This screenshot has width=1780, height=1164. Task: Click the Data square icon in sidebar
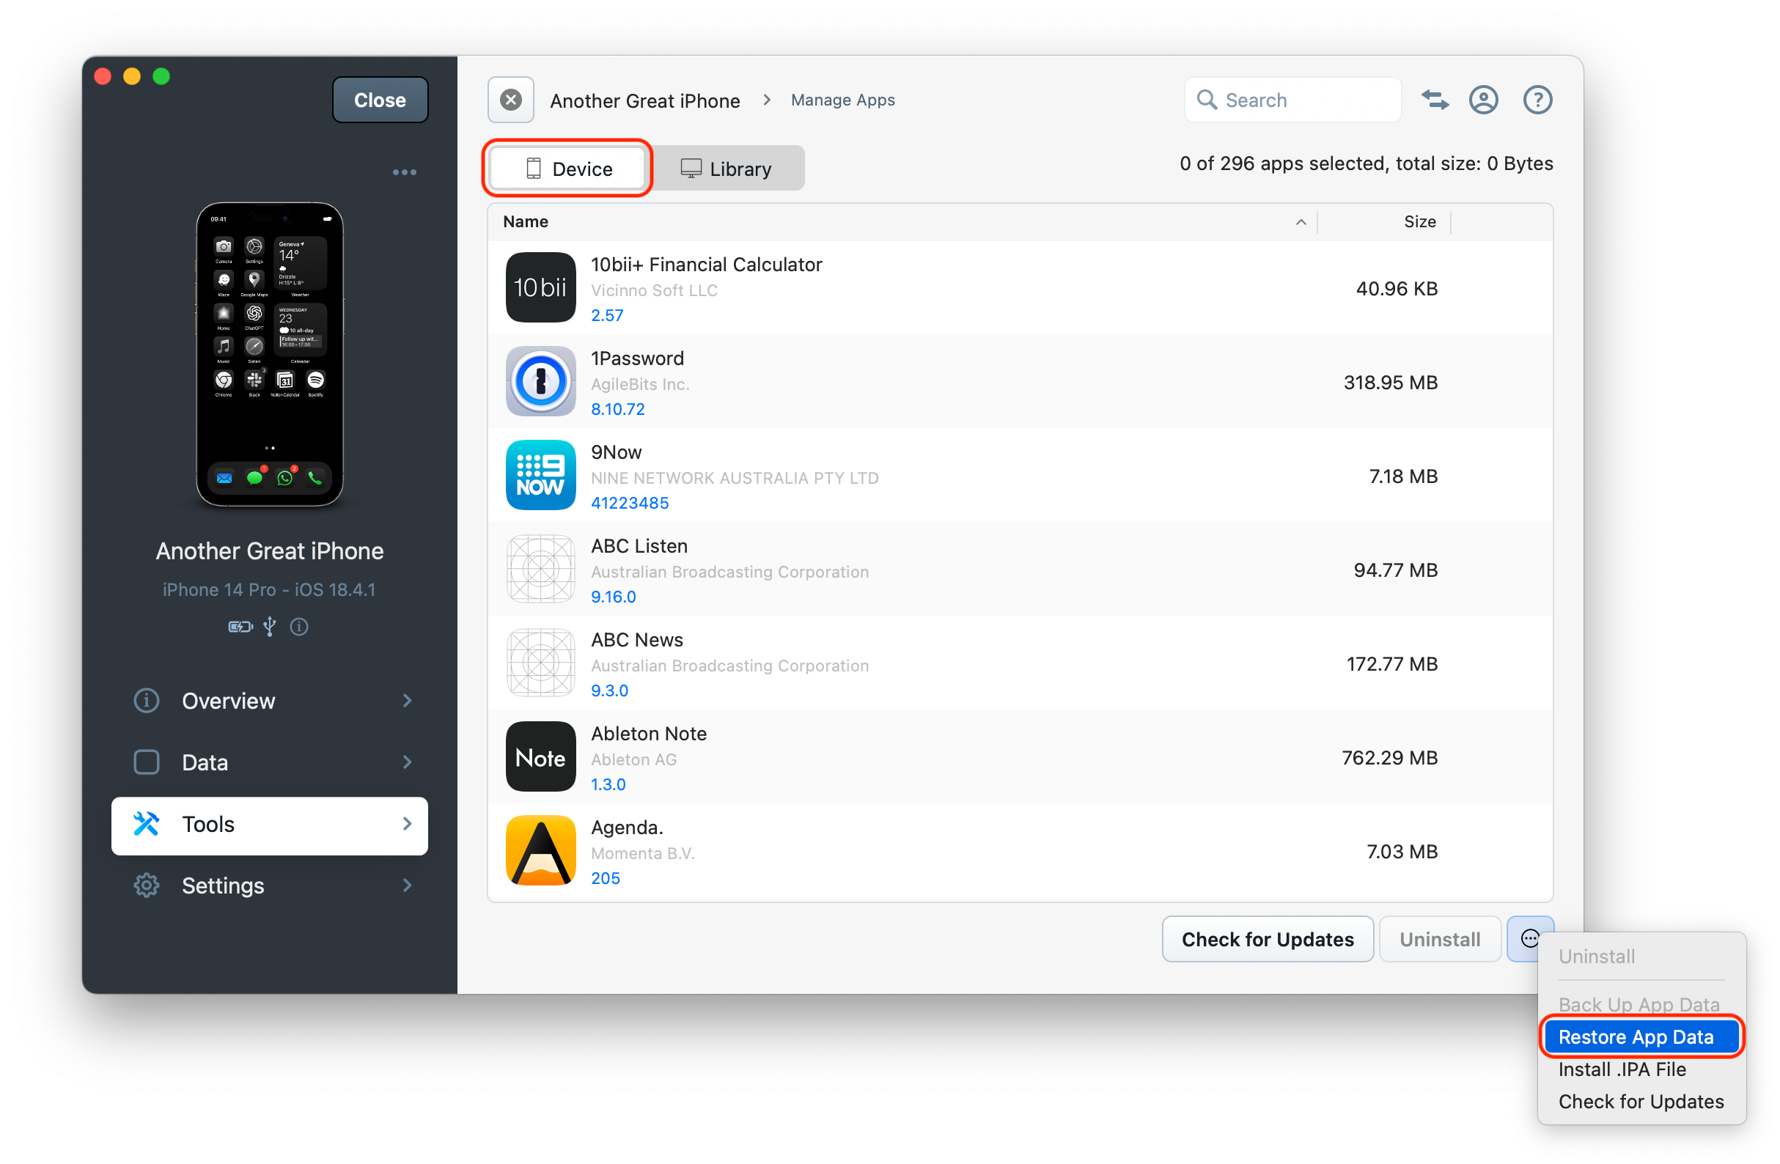tap(147, 762)
